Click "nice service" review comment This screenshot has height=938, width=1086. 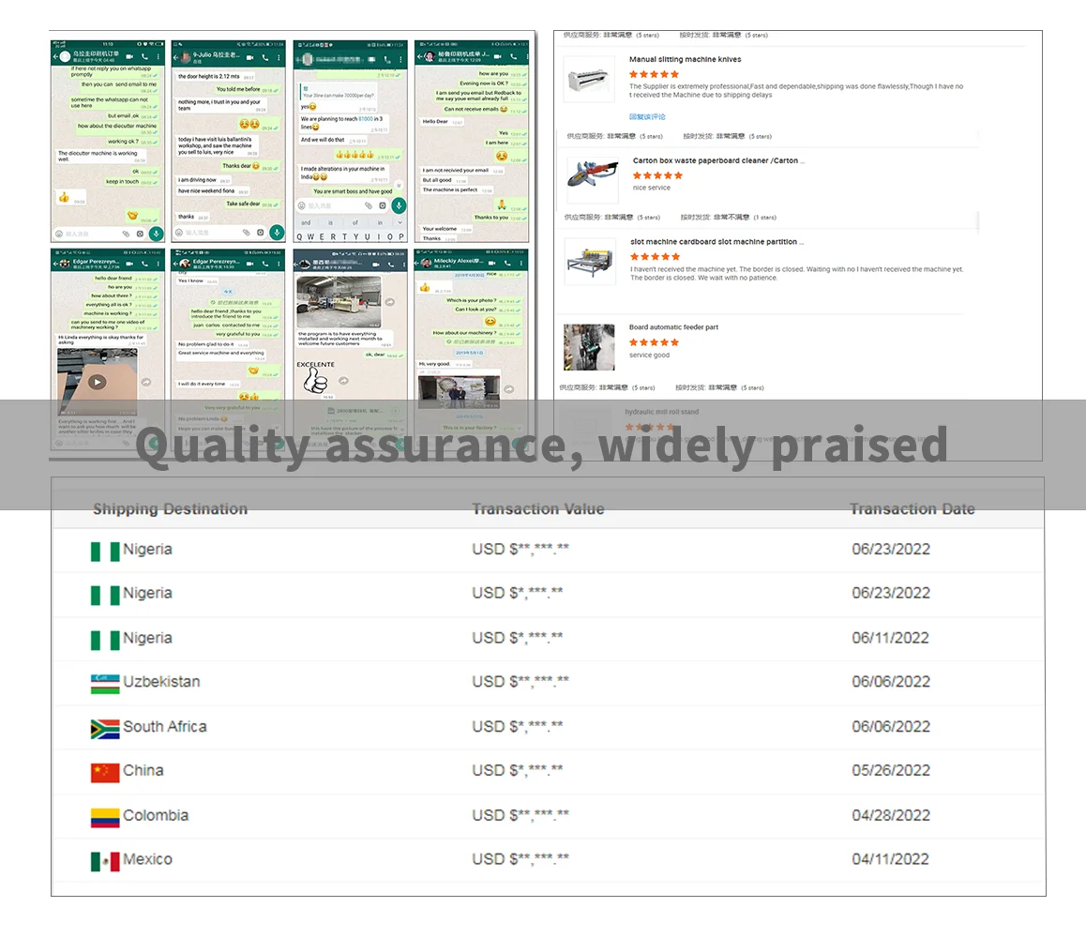(x=651, y=188)
